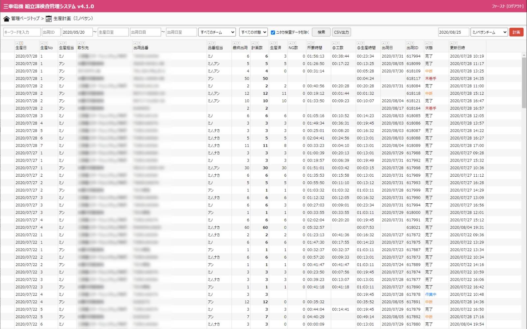Sort 状態 column descending arrow
The height and width of the screenshot is (329, 527).
click(431, 43)
